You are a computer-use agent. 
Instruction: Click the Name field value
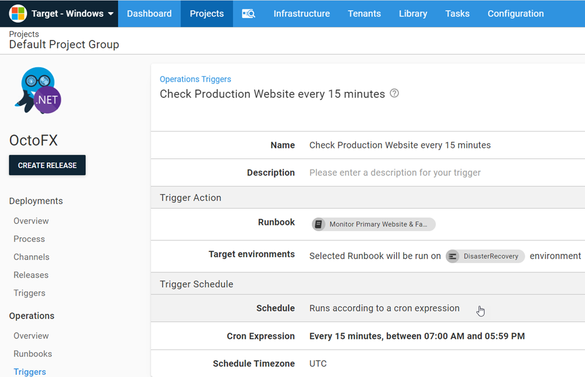click(x=400, y=145)
